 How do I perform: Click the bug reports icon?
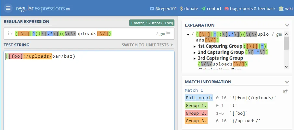coord(226,9)
